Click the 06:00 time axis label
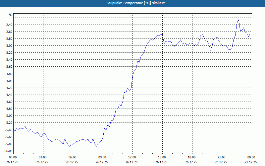This screenshot has height=166, width=265. [x=73, y=157]
